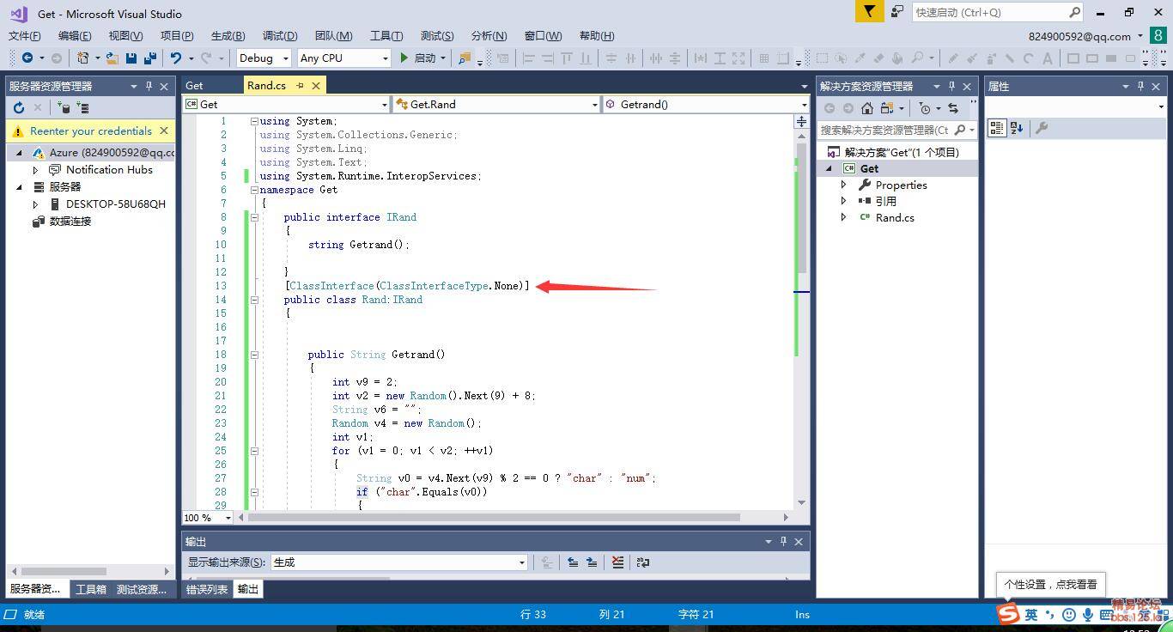
Task: Go to next message in Output panel
Action: coord(592,562)
